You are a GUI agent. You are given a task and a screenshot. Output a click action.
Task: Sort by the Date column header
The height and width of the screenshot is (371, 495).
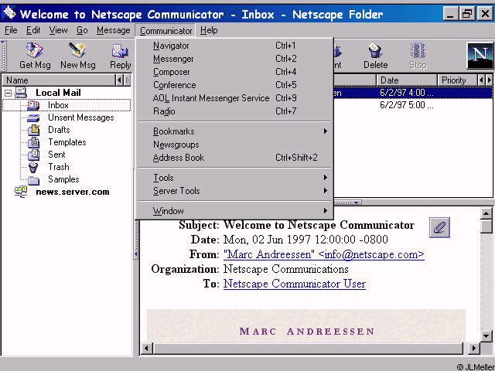pyautogui.click(x=407, y=80)
